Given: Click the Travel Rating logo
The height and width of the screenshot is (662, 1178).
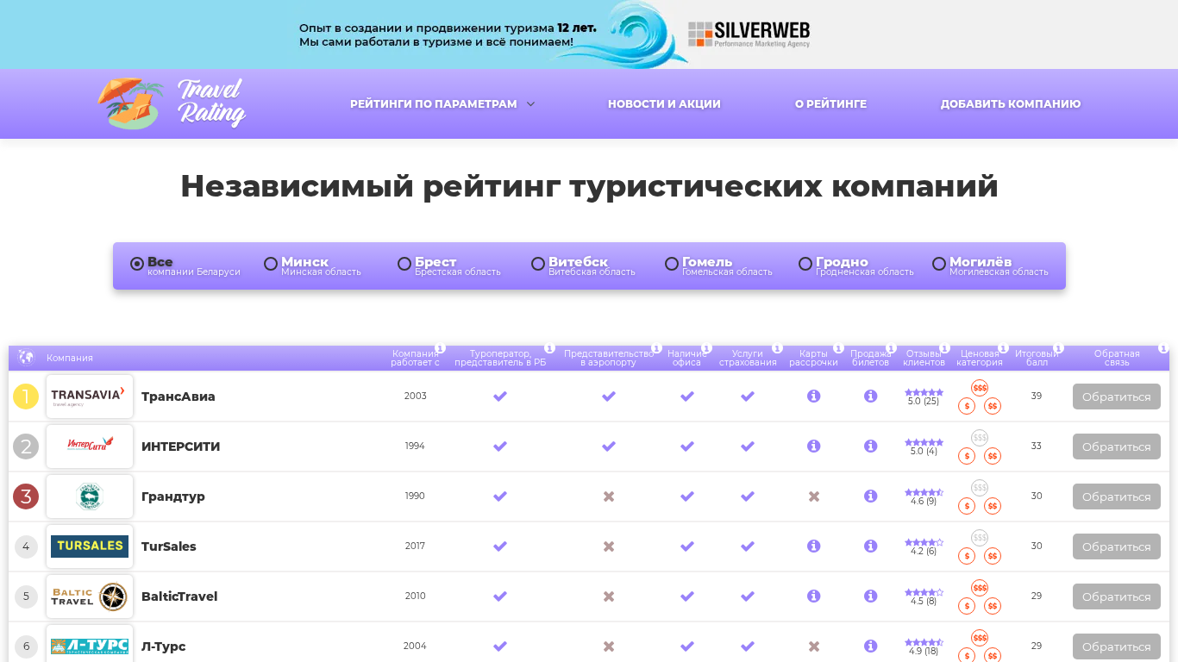Looking at the screenshot, I should coord(172,103).
